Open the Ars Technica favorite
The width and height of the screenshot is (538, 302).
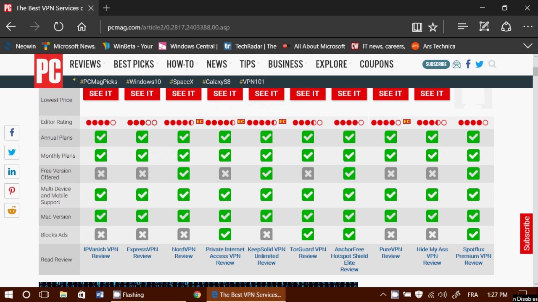(433, 46)
